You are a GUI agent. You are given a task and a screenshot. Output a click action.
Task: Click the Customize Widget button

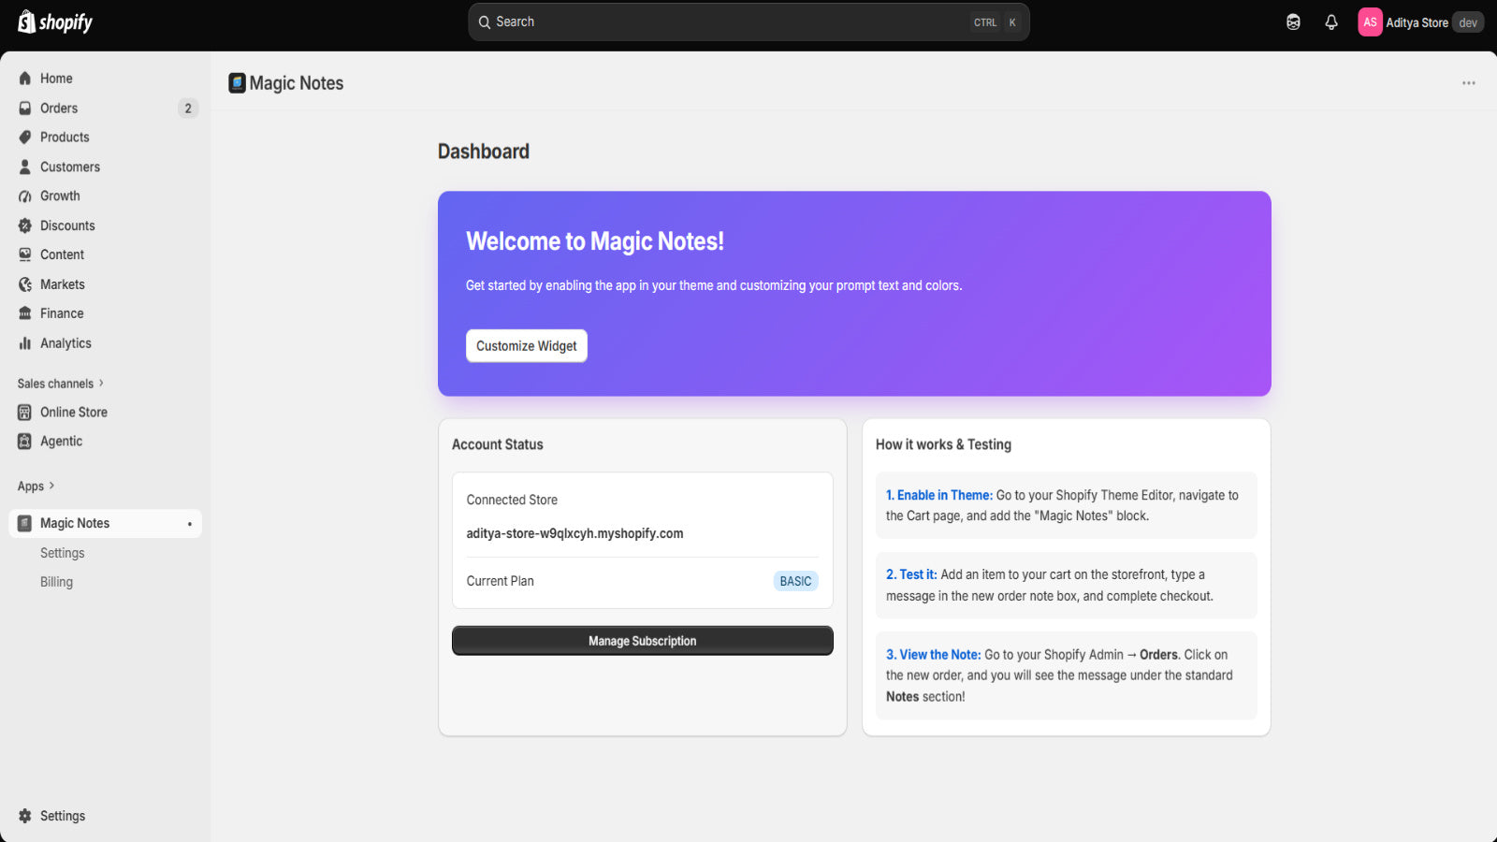(527, 346)
